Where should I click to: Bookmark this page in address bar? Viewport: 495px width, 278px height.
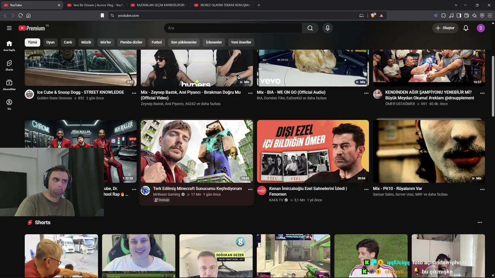click(x=102, y=15)
